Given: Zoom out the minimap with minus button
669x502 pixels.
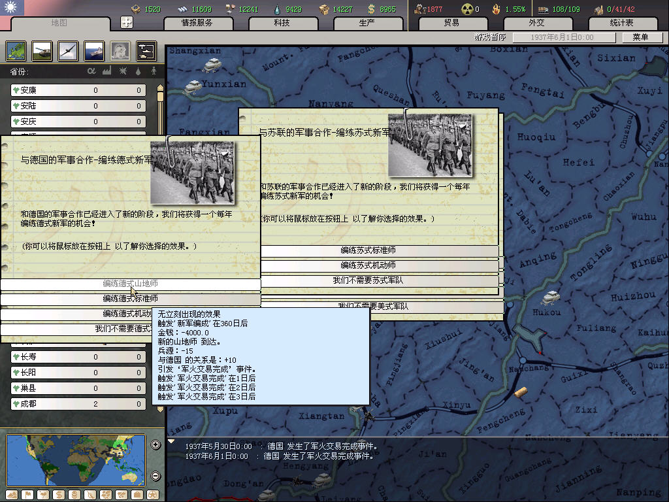Looking at the screenshot, I should point(155,475).
